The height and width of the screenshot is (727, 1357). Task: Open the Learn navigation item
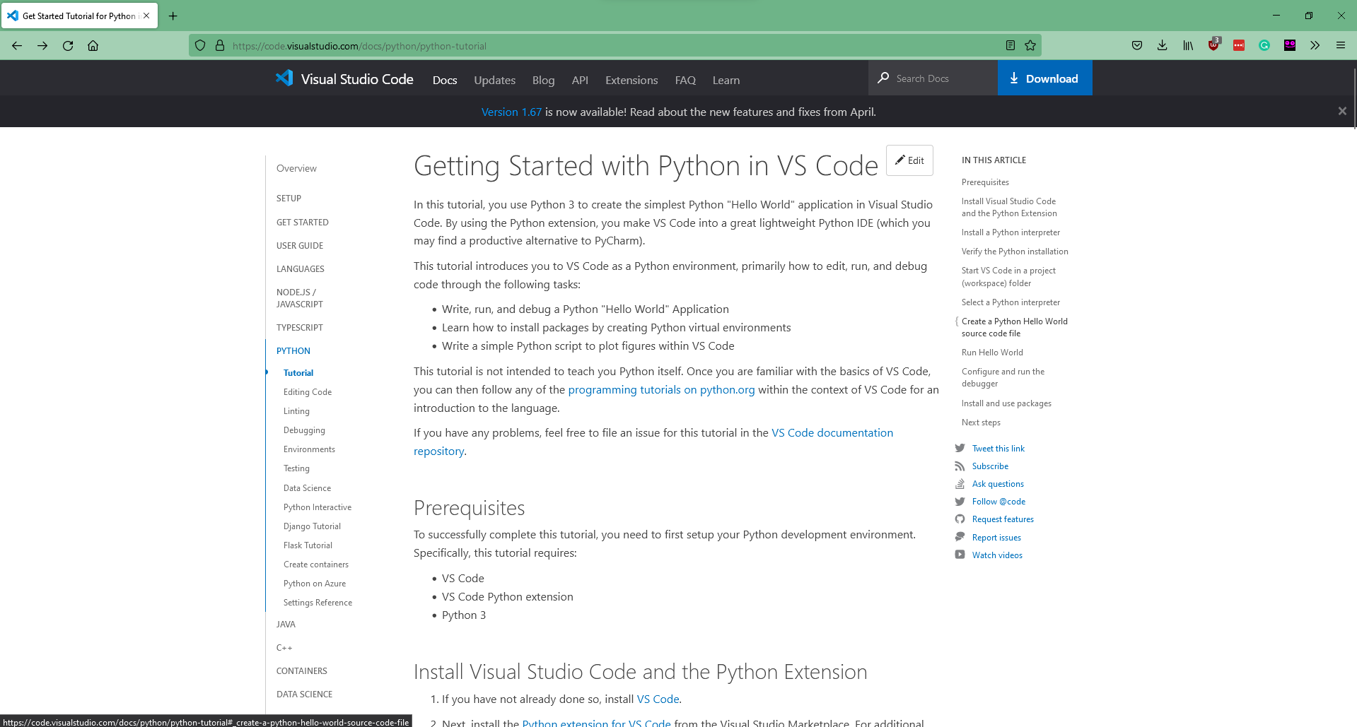[726, 80]
